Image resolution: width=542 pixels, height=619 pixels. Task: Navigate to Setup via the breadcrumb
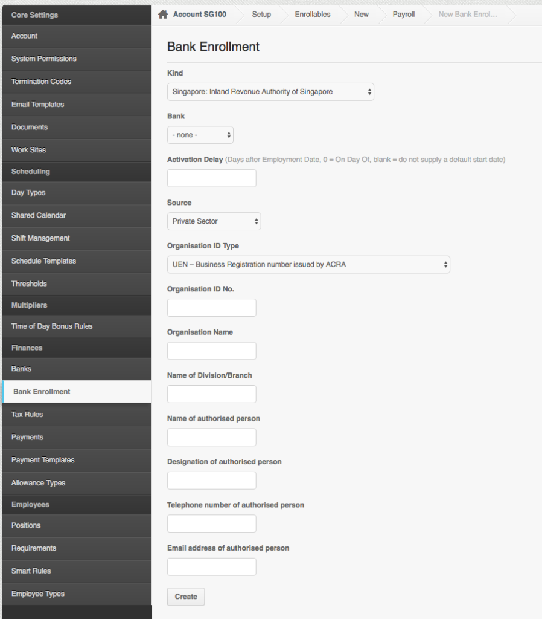coord(261,14)
